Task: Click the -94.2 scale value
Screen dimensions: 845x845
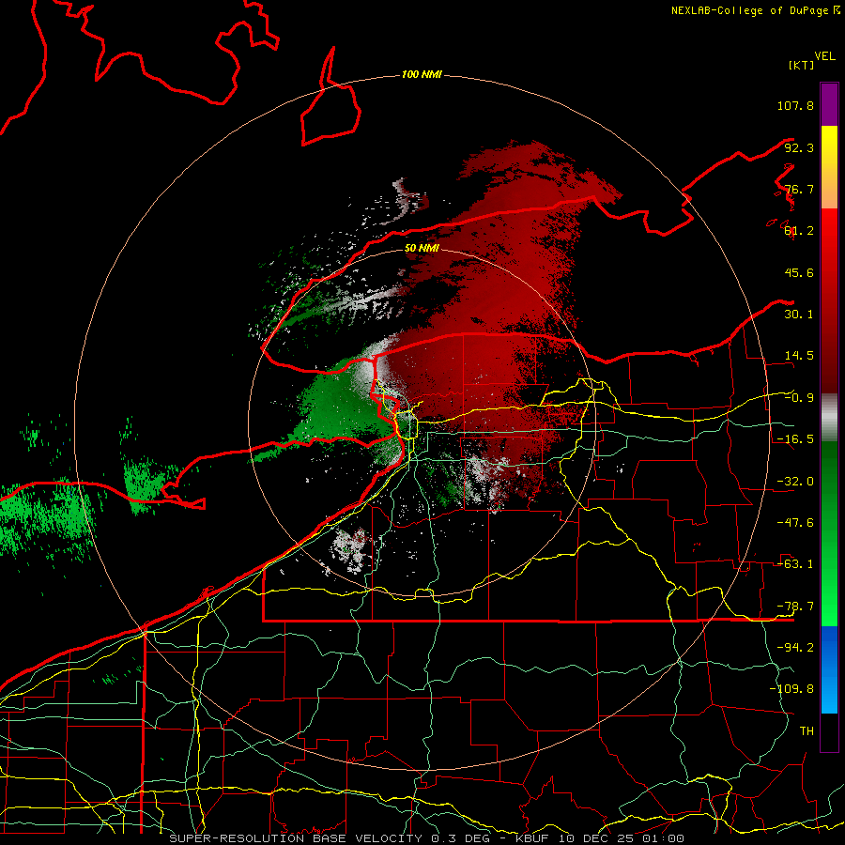Action: coord(795,648)
